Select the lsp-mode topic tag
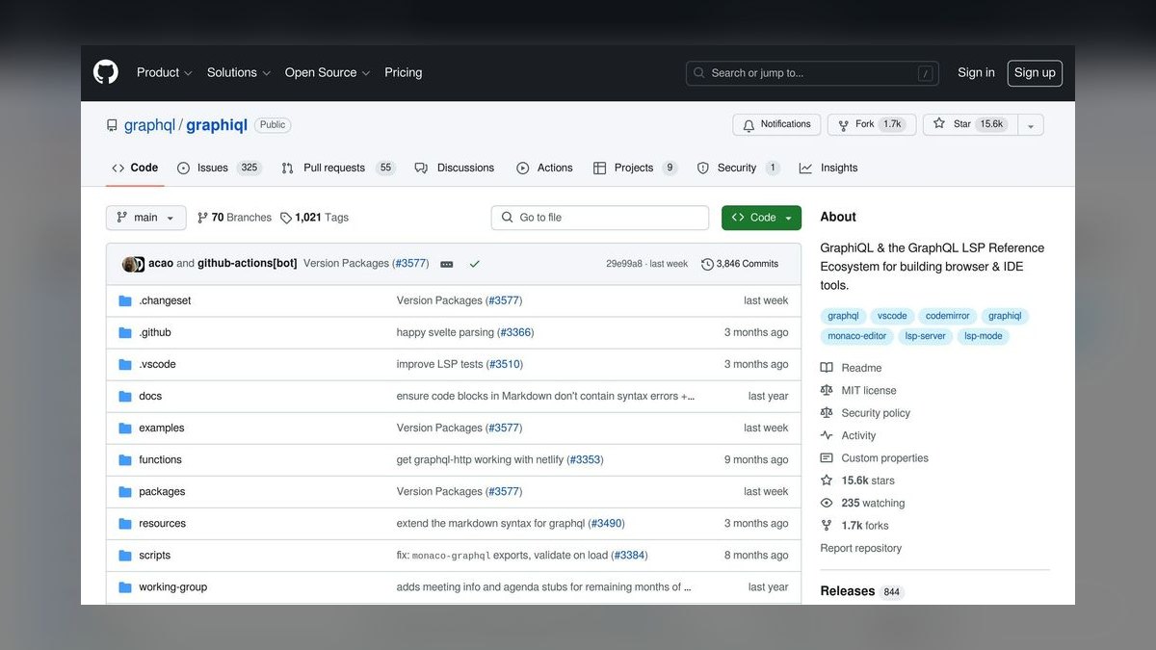 983,336
